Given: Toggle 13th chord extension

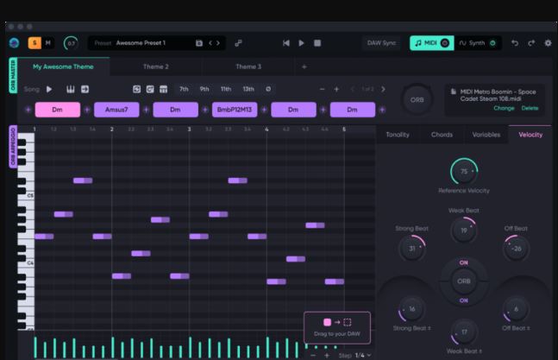Looking at the screenshot, I should tap(248, 89).
